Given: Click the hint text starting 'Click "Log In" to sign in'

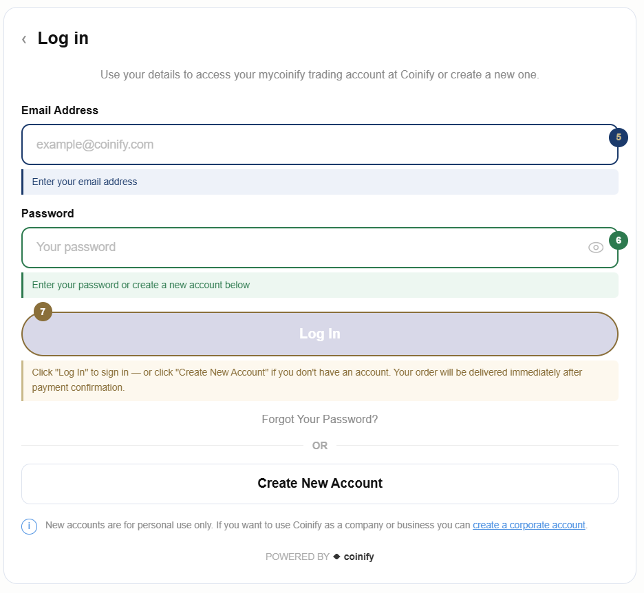Looking at the screenshot, I should tap(307, 380).
